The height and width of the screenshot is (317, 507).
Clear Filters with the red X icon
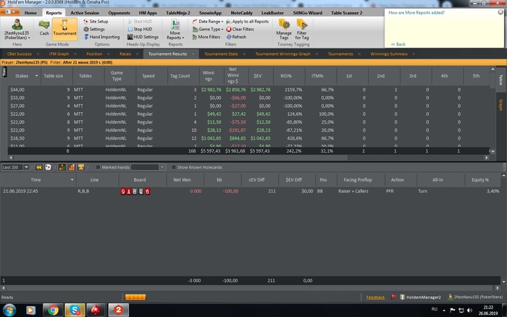240,29
